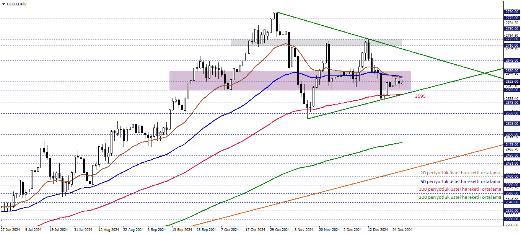Select the 2431.00 price level label

coord(512,164)
